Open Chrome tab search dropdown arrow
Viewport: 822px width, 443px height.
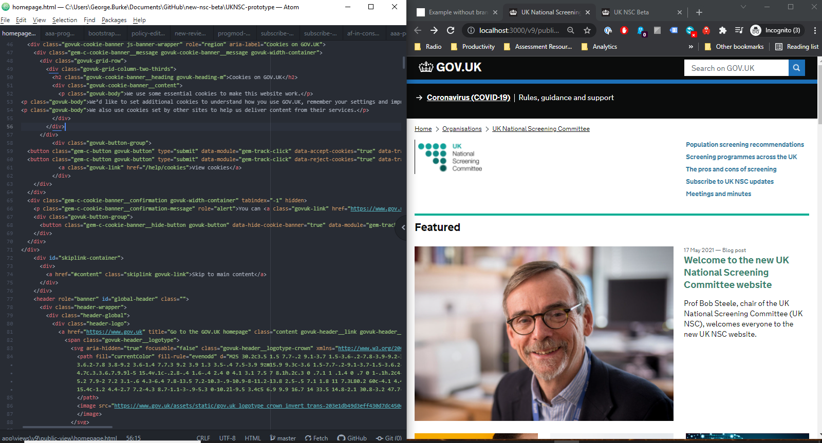pos(743,7)
